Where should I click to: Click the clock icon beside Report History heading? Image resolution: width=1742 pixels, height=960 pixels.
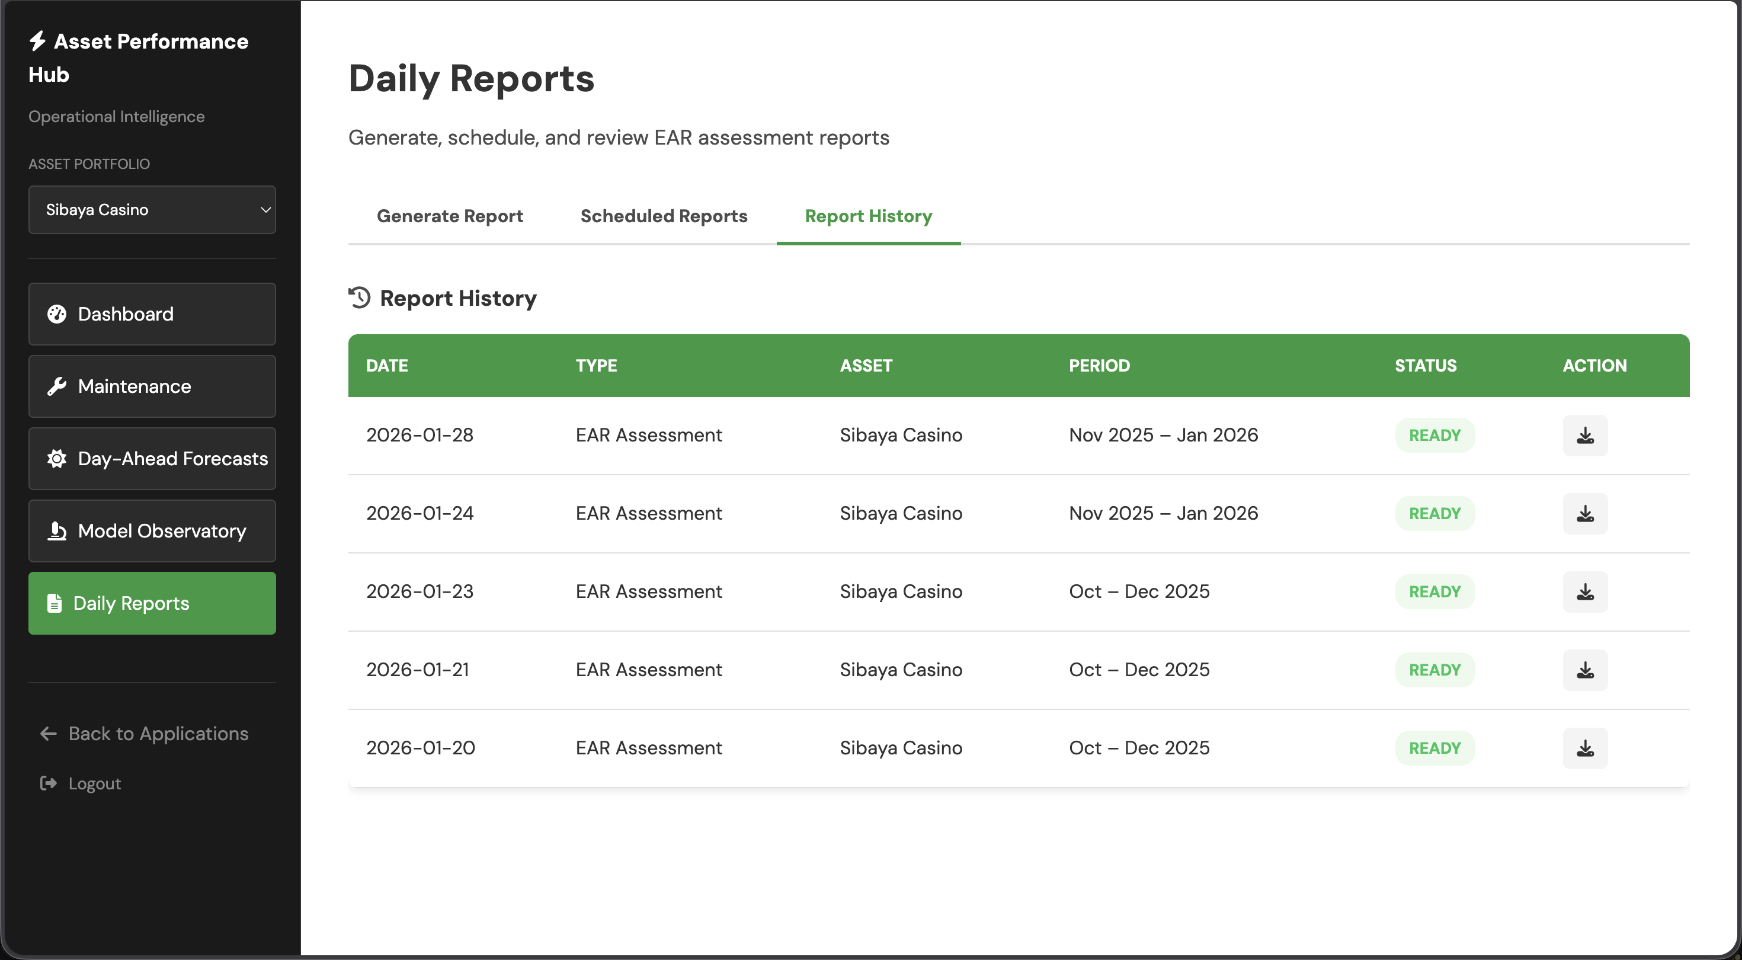tap(359, 297)
